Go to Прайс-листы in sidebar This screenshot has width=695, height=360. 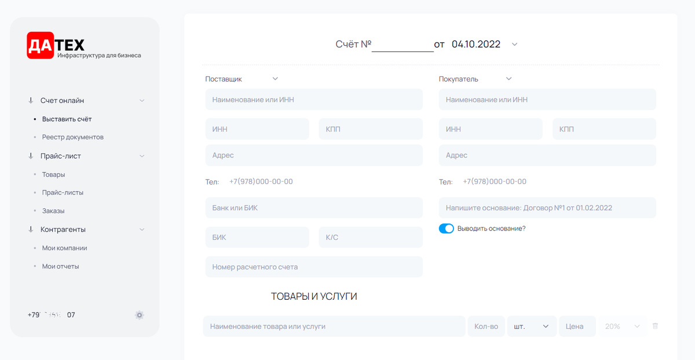pyautogui.click(x=63, y=192)
